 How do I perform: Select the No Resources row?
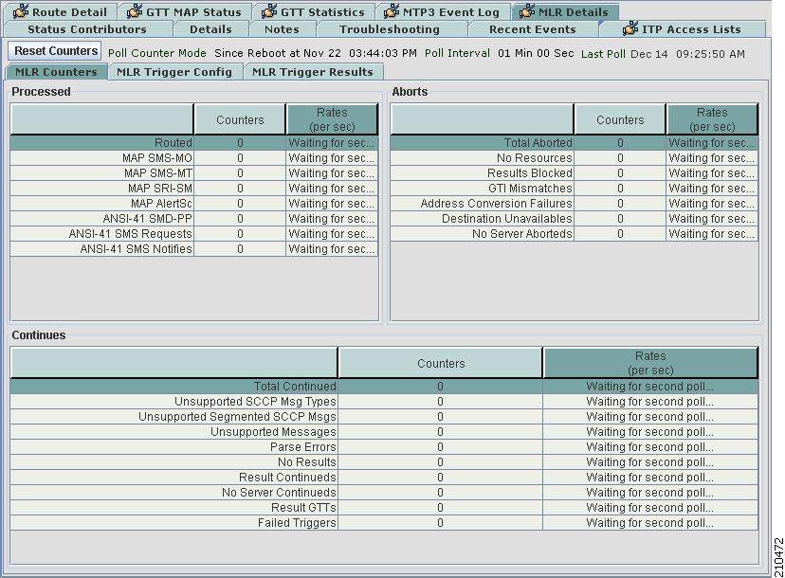575,158
